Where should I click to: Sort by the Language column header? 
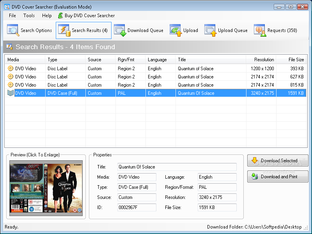pos(160,60)
